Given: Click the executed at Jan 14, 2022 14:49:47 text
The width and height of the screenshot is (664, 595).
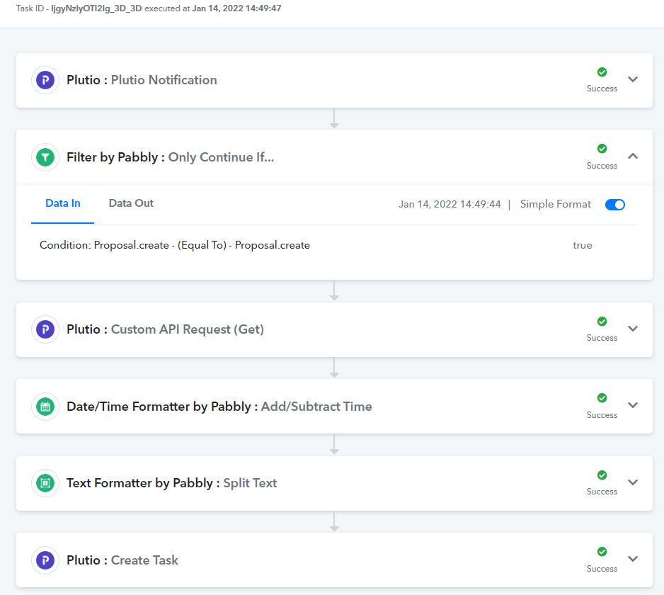Looking at the screenshot, I should point(213,8).
